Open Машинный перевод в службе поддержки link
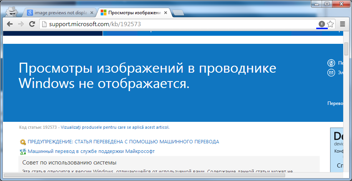 pyautogui.click(x=91, y=151)
